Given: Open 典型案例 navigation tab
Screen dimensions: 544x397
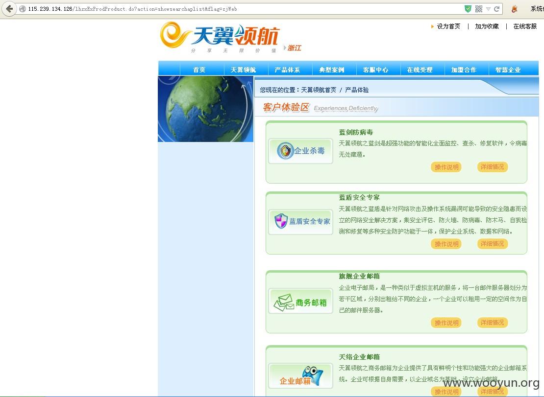Looking at the screenshot, I should 331,70.
